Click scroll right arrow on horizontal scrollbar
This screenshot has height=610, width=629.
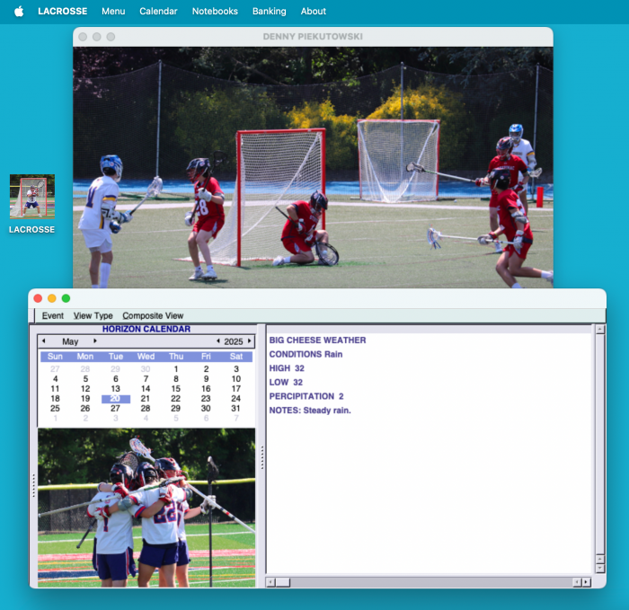(x=586, y=582)
